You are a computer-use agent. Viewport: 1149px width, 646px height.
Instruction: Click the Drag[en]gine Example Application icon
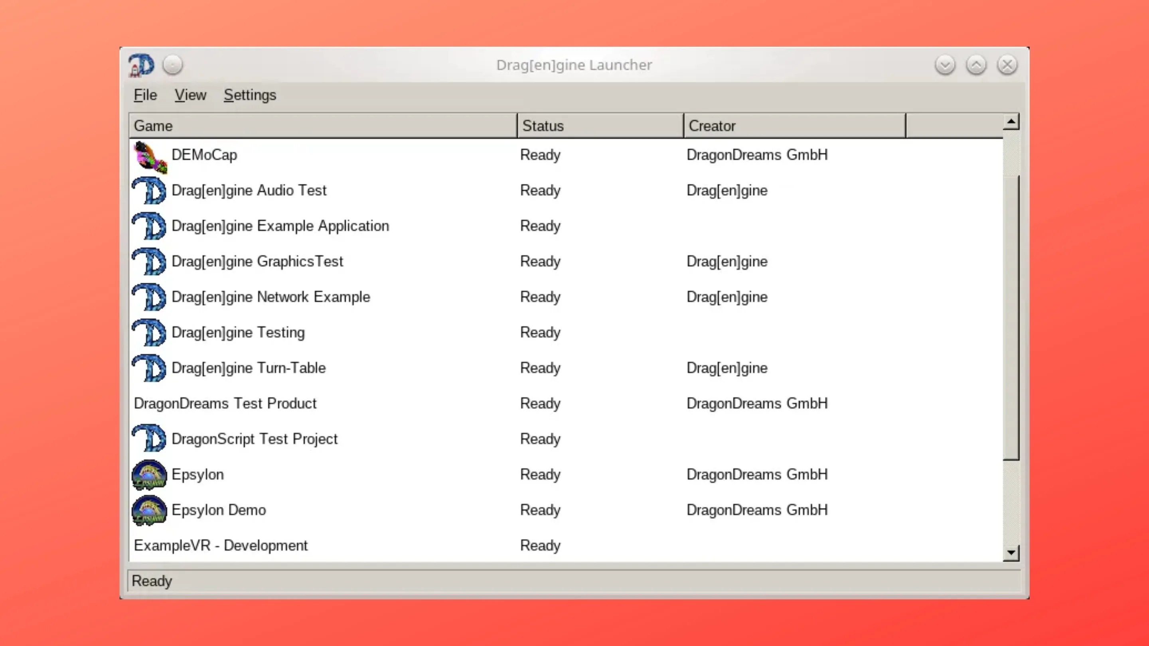(x=149, y=226)
